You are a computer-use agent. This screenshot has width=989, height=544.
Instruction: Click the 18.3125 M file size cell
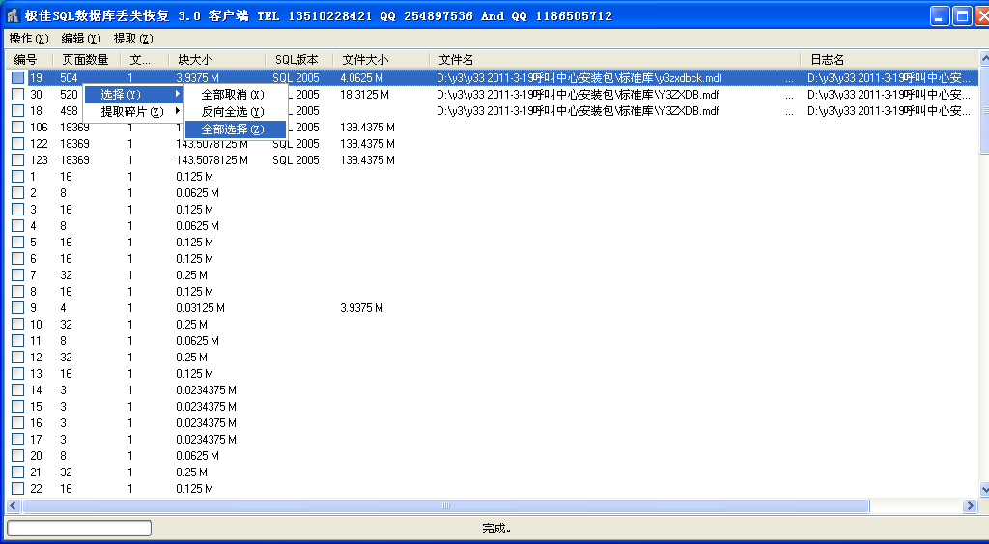[x=364, y=94]
